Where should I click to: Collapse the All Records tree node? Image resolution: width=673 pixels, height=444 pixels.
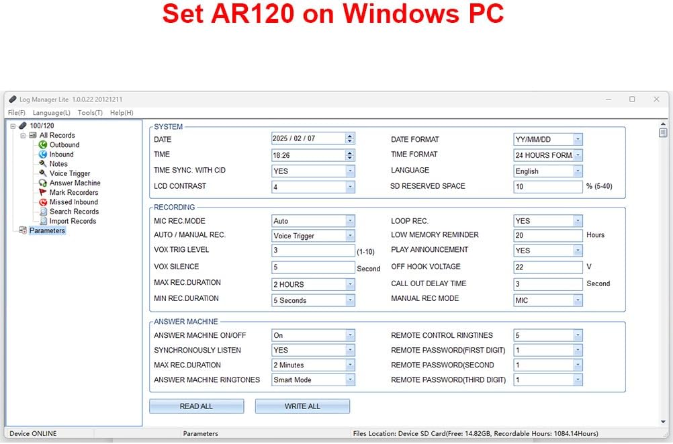[22, 135]
